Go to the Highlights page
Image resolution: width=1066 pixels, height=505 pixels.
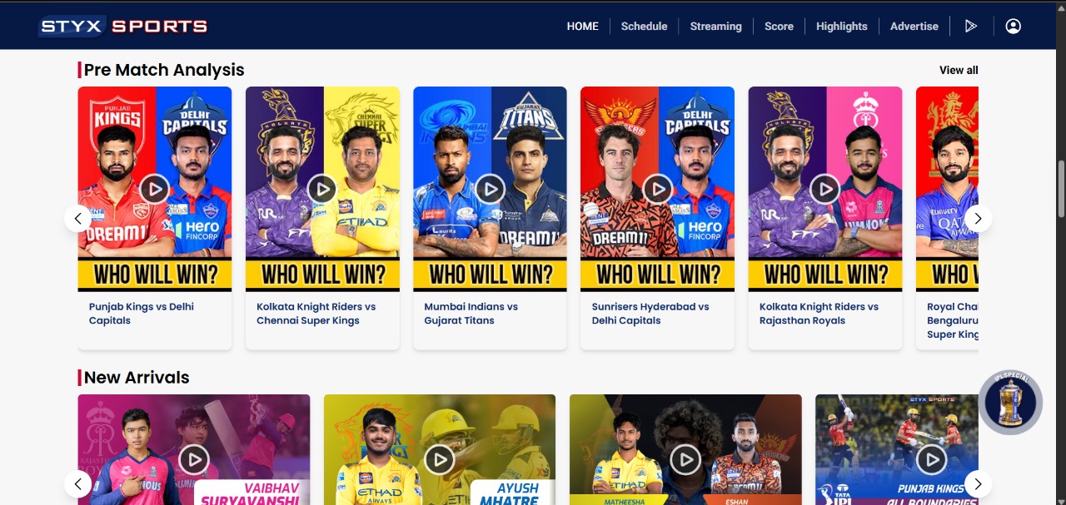pyautogui.click(x=841, y=26)
